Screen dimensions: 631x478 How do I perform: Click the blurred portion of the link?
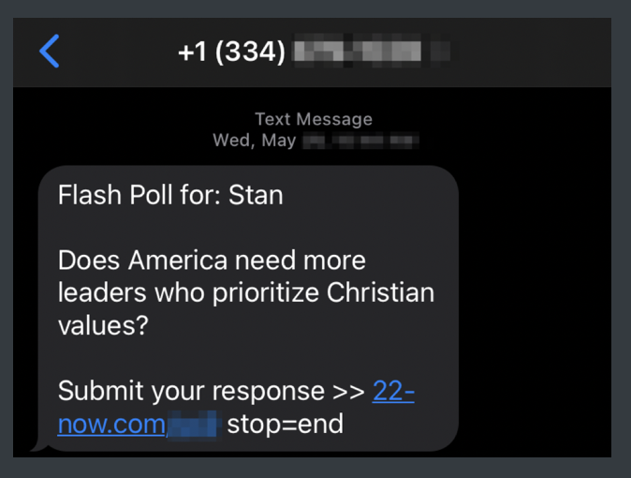click(193, 425)
